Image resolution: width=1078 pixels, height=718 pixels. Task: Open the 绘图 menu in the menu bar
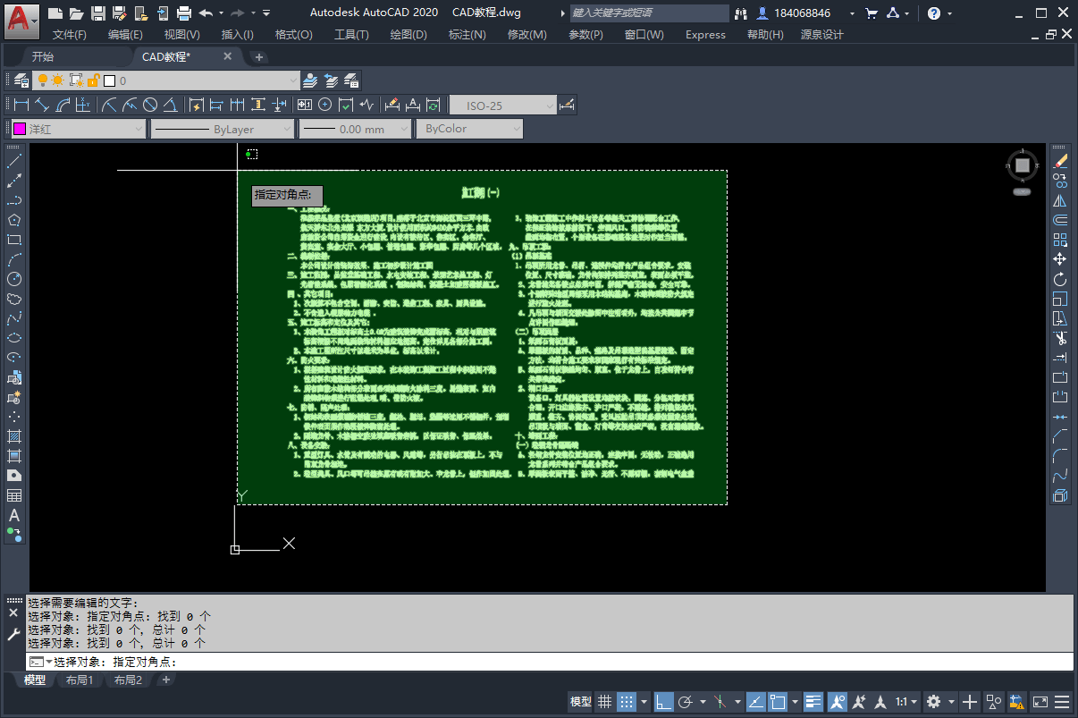point(408,34)
